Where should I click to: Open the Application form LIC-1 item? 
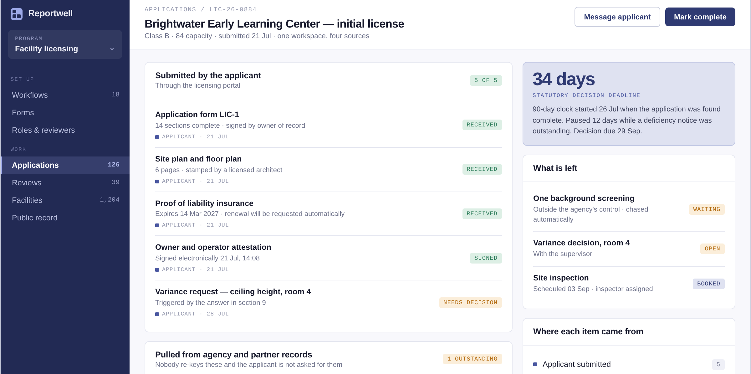pos(328,125)
